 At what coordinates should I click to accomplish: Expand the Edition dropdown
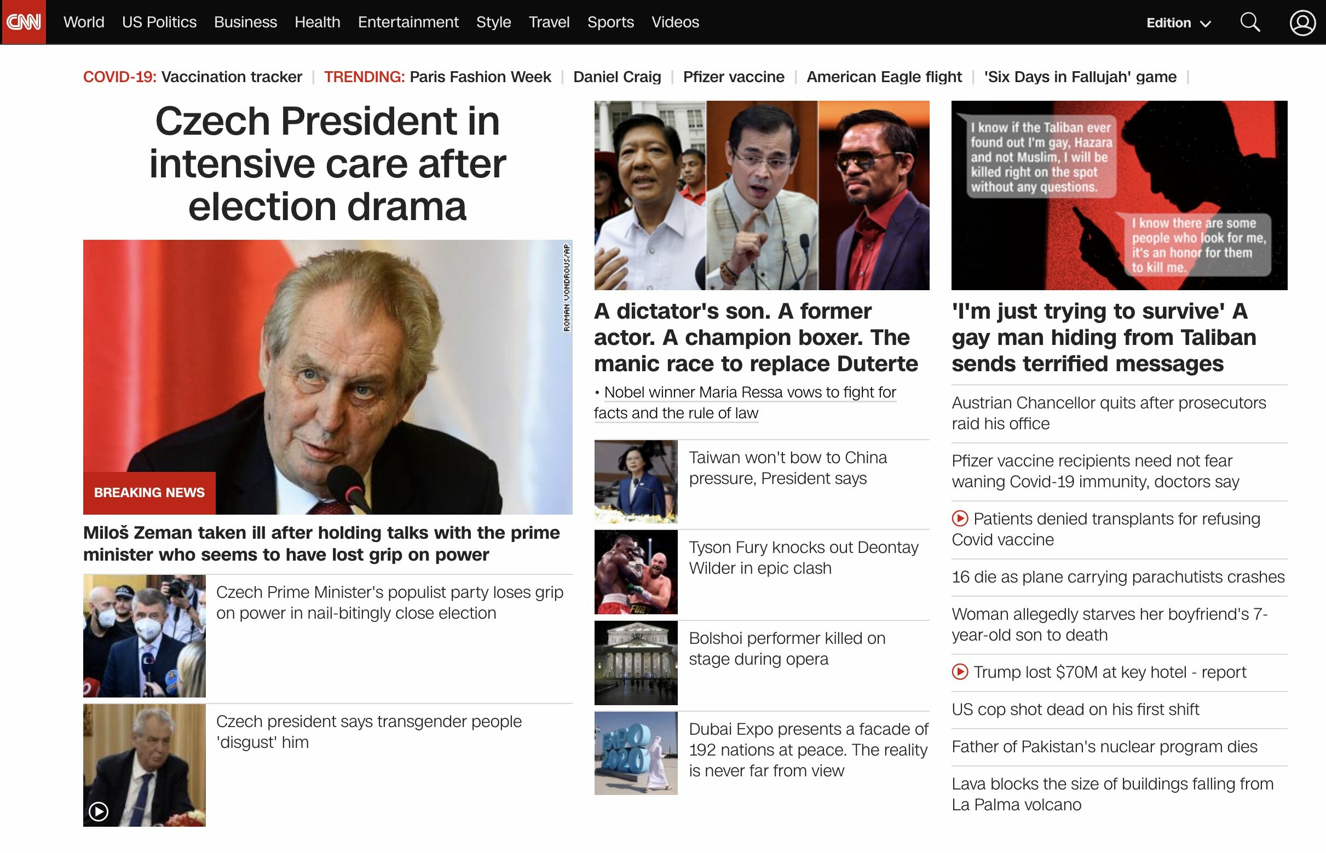[x=1178, y=22]
